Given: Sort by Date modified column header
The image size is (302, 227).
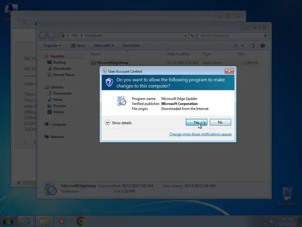Looking at the screenshot, I should coord(178,54).
